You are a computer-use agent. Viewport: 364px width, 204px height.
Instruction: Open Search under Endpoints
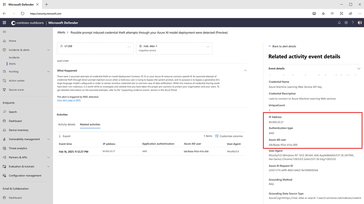(x=13, y=112)
